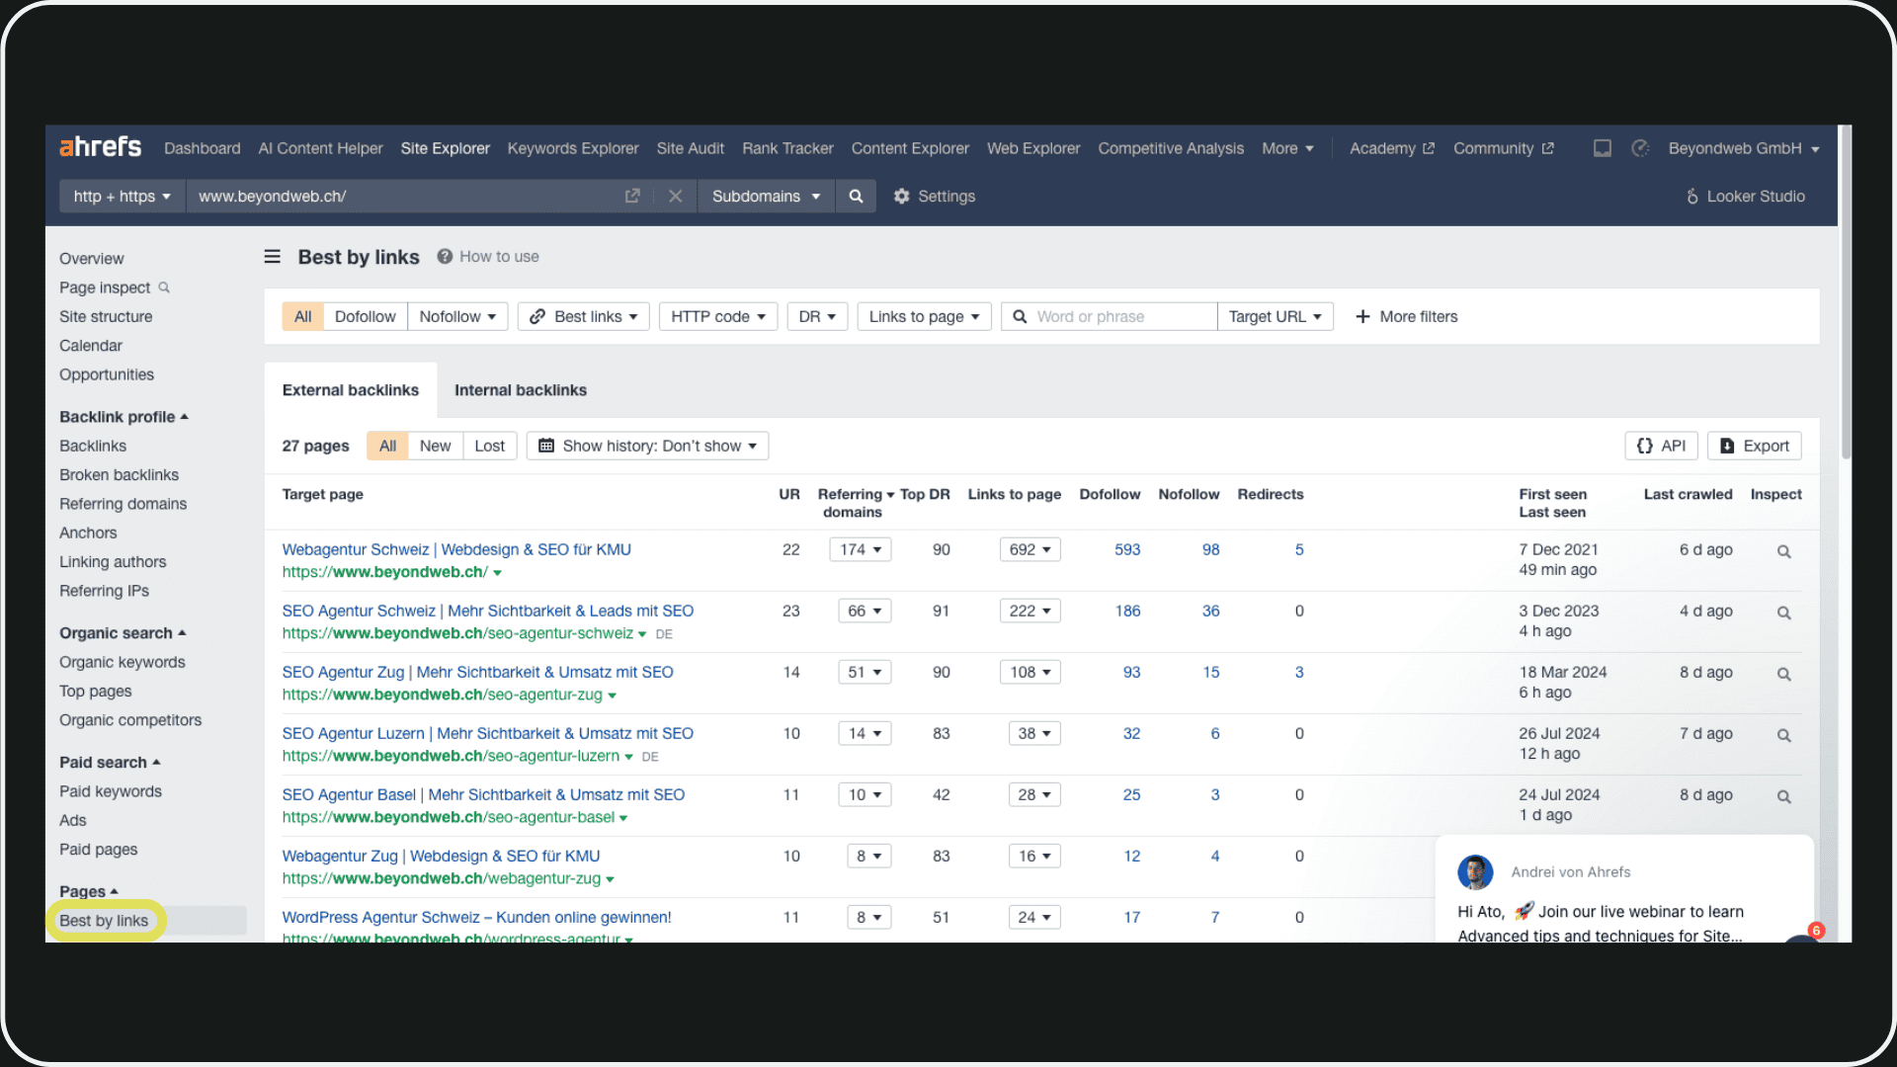1897x1067 pixels.
Task: Open the Nofollow filter dropdown
Action: [457, 316]
